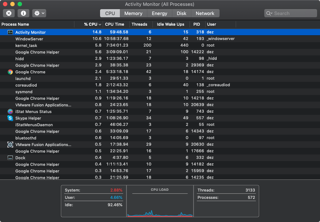
Task: Sort by the PID column header
Action: [x=197, y=24]
